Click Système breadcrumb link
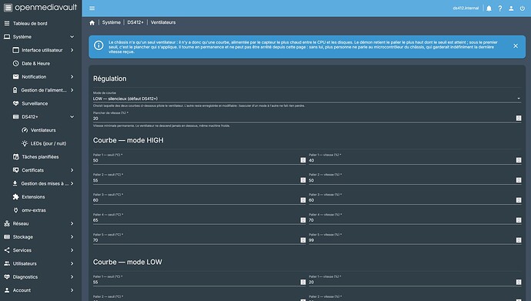This screenshot has height=301, width=531. click(x=111, y=22)
